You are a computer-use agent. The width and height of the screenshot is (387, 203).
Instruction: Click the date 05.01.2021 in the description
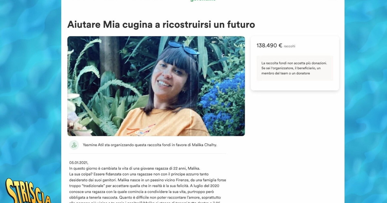79,163
